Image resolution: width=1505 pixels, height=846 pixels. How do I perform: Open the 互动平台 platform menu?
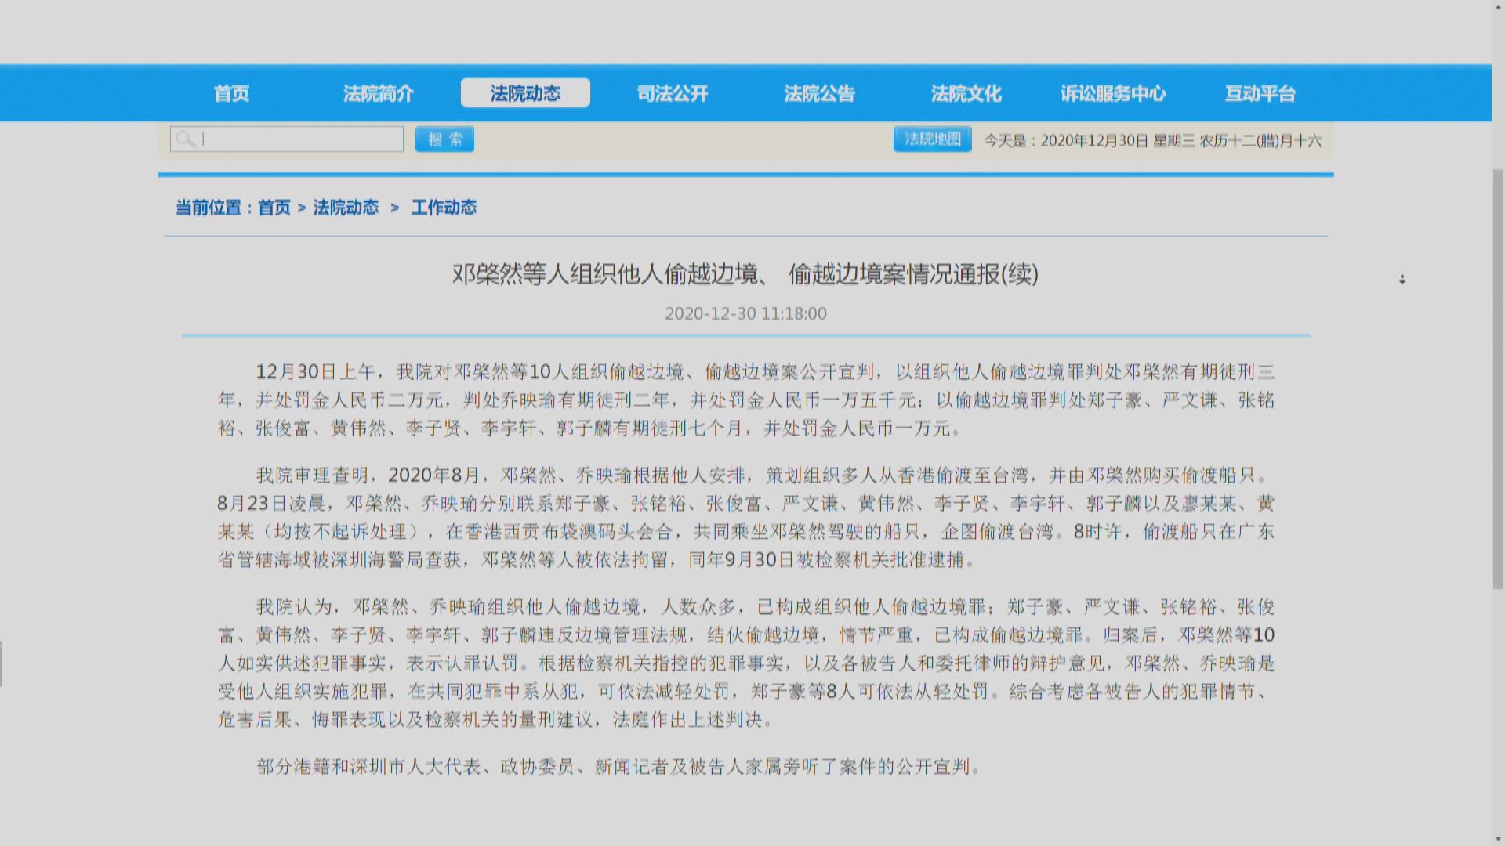tap(1260, 93)
